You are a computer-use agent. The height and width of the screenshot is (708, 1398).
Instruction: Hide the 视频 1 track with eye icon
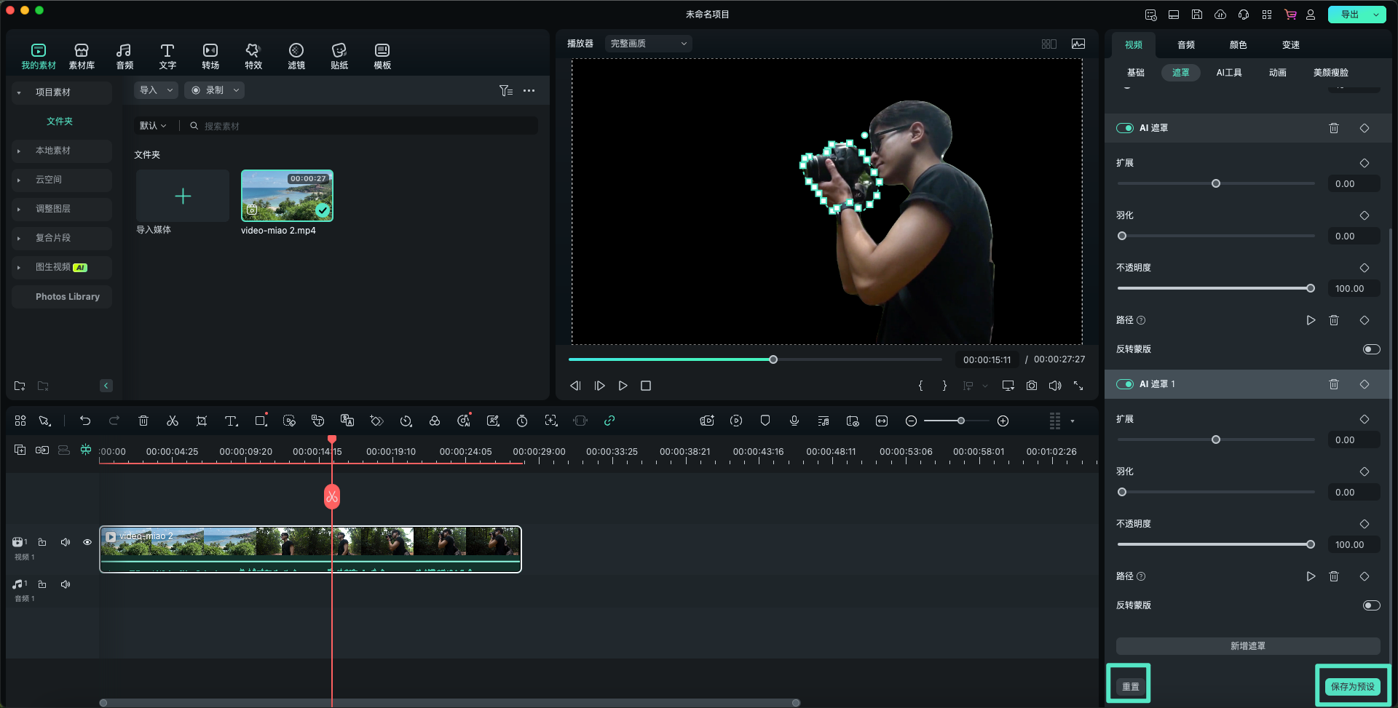tap(87, 542)
